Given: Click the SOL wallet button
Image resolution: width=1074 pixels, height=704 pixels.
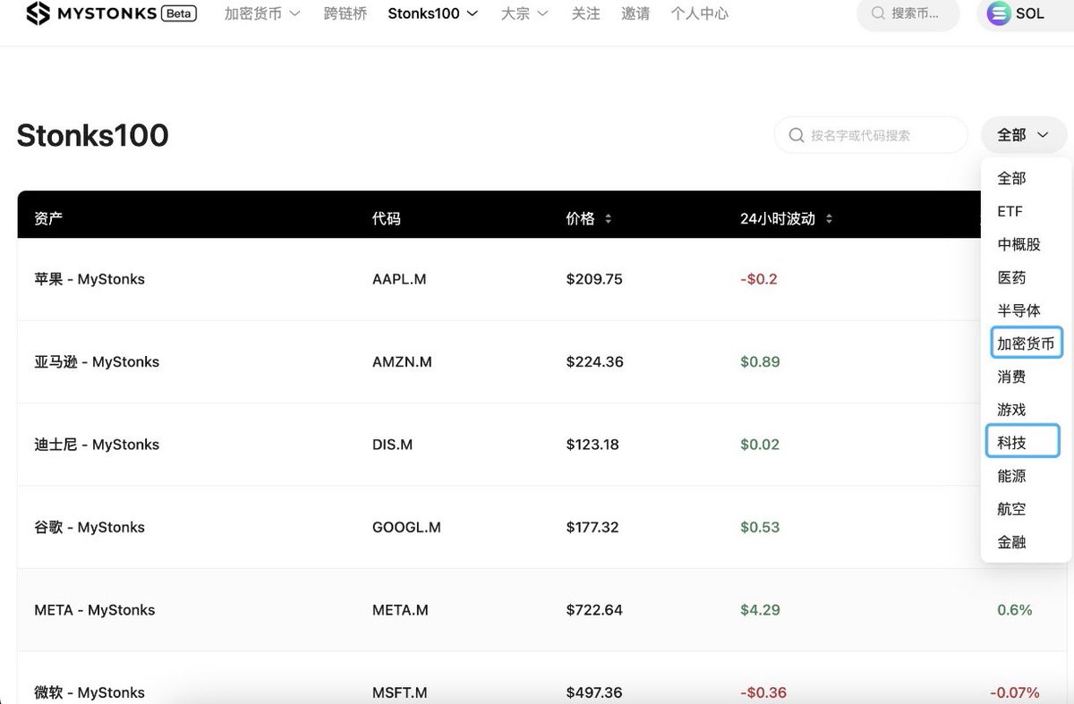Looking at the screenshot, I should (x=1024, y=13).
